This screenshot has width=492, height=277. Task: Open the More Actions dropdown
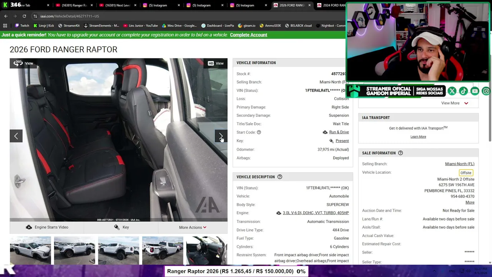(193, 227)
